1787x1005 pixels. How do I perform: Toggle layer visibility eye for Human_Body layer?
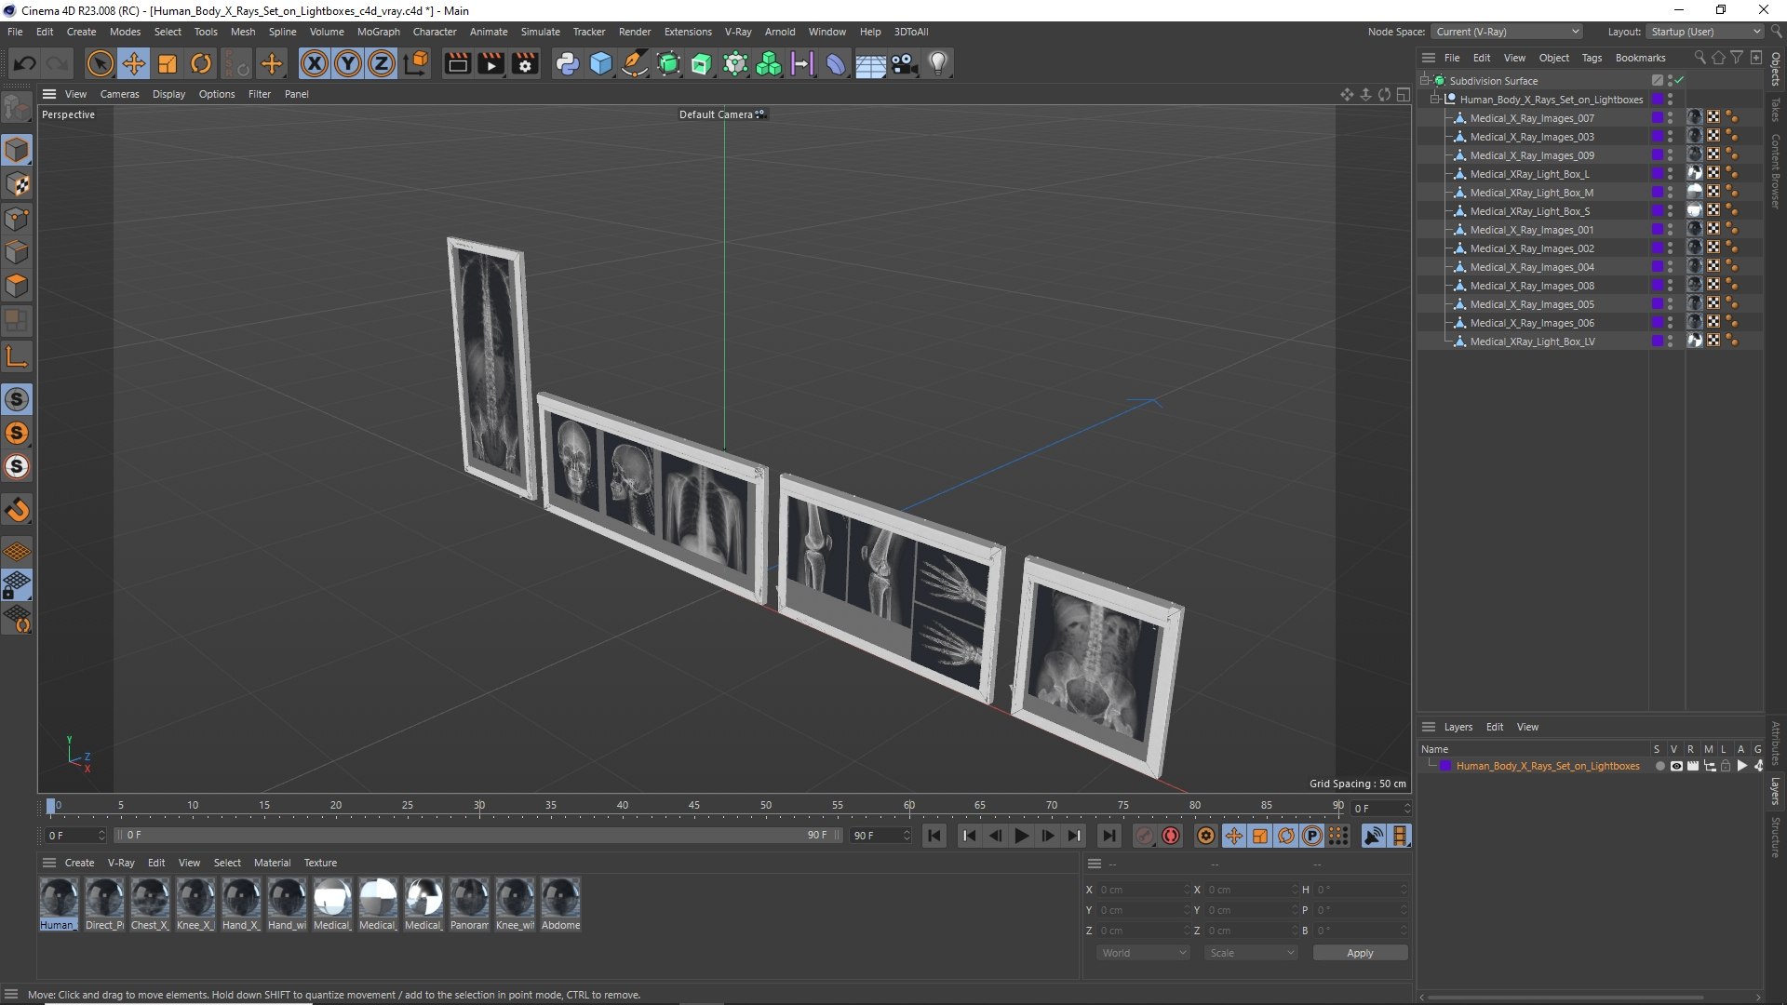tap(1676, 767)
